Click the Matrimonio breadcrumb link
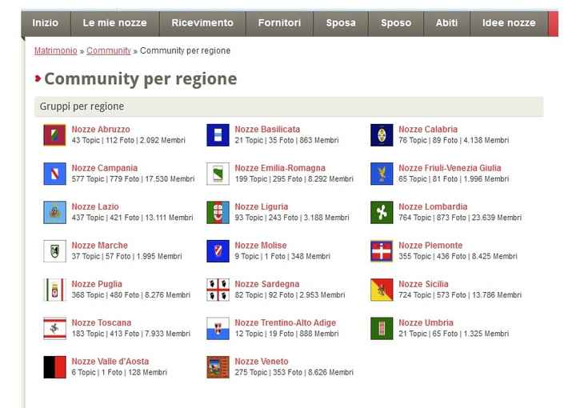Image resolution: width=576 pixels, height=408 pixels. pyautogui.click(x=56, y=50)
